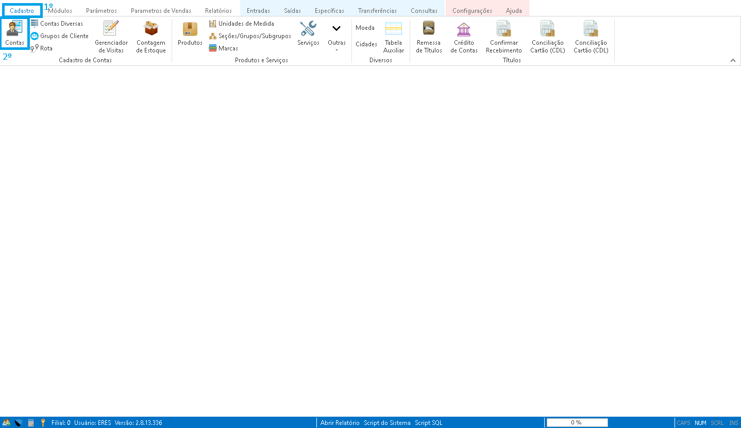Click Script SQL in status bar

tap(428, 423)
